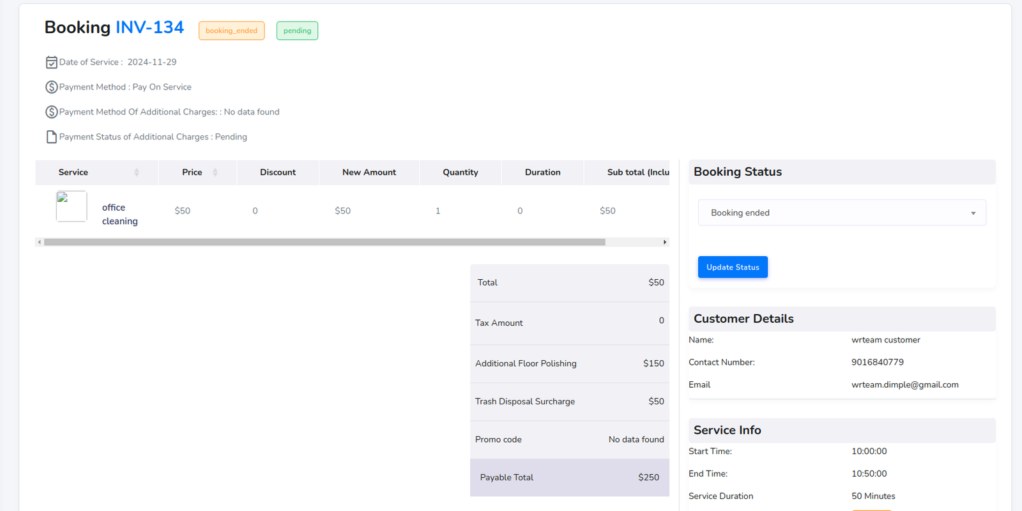Click the booking_ended status badge
1022x511 pixels.
point(231,31)
